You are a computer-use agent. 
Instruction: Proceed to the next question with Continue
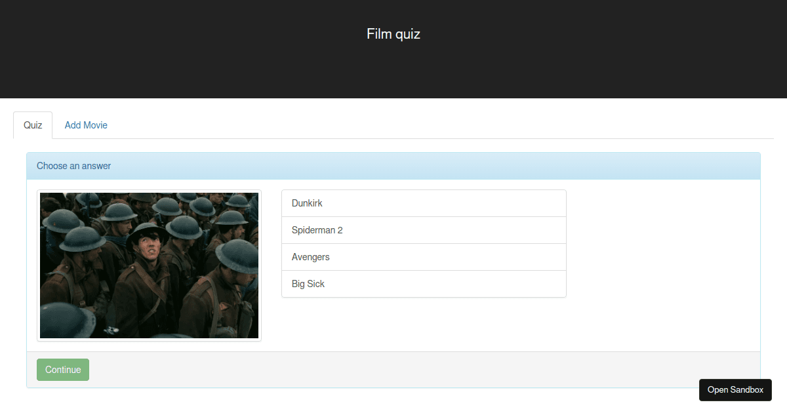pyautogui.click(x=63, y=370)
